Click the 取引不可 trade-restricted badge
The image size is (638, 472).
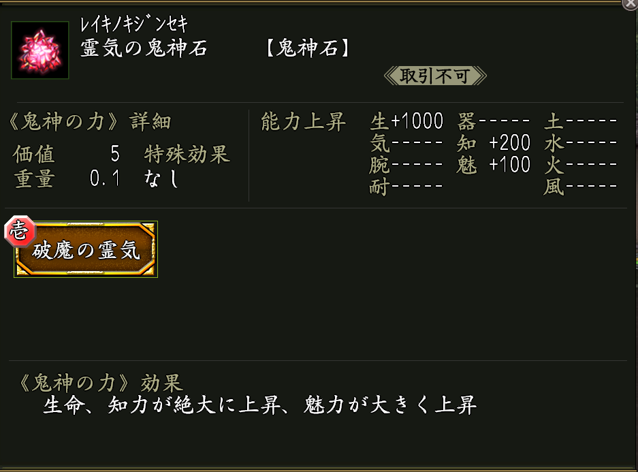click(x=435, y=76)
